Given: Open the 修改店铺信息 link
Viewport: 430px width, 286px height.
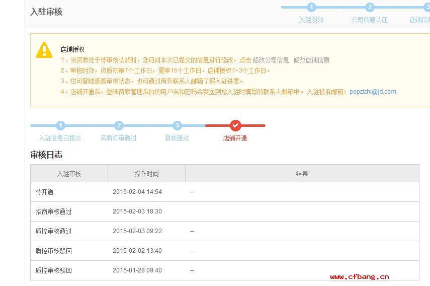Looking at the screenshot, I should pyautogui.click(x=311, y=60).
